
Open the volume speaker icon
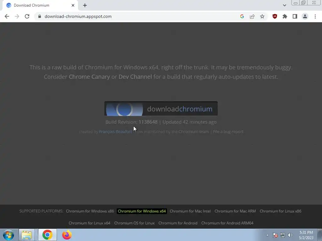click(290, 235)
